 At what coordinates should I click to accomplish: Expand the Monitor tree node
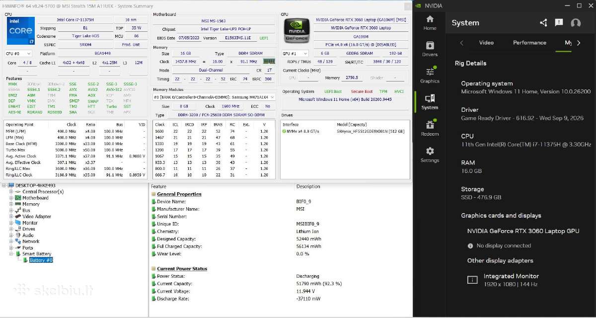(x=11, y=223)
